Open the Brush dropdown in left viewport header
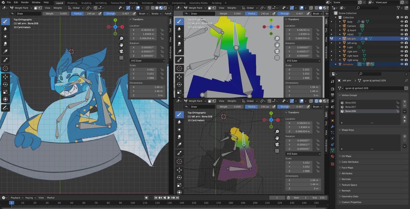Image resolution: width=410 pixels, height=209 pixels. pyautogui.click(x=143, y=13)
